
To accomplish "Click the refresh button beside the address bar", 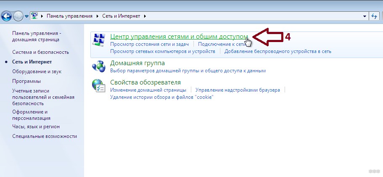I will (374, 16).
